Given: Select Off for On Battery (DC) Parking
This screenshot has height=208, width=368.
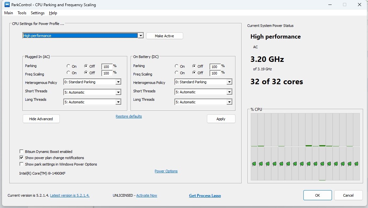Looking at the screenshot, I should (x=194, y=66).
